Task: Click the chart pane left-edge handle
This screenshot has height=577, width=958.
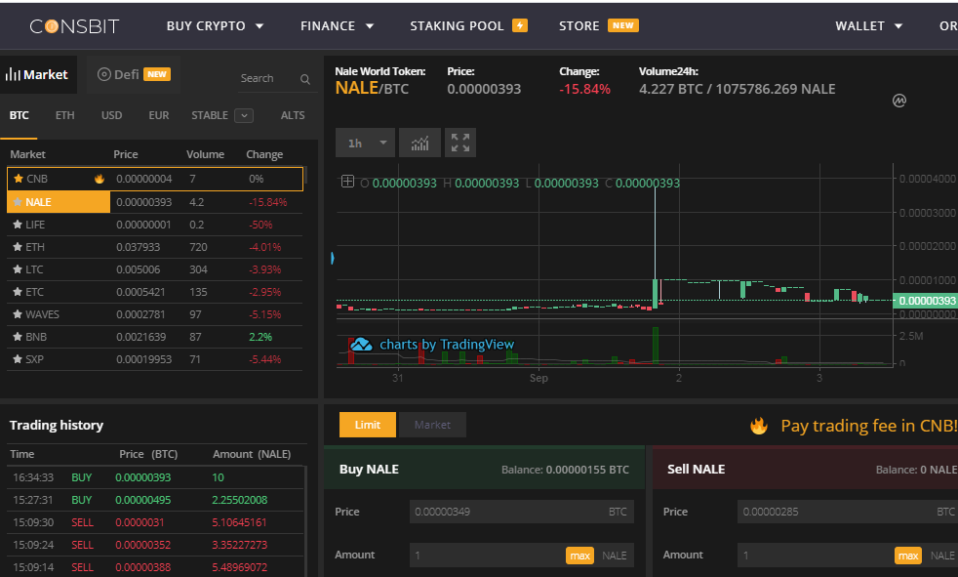Action: pos(333,259)
